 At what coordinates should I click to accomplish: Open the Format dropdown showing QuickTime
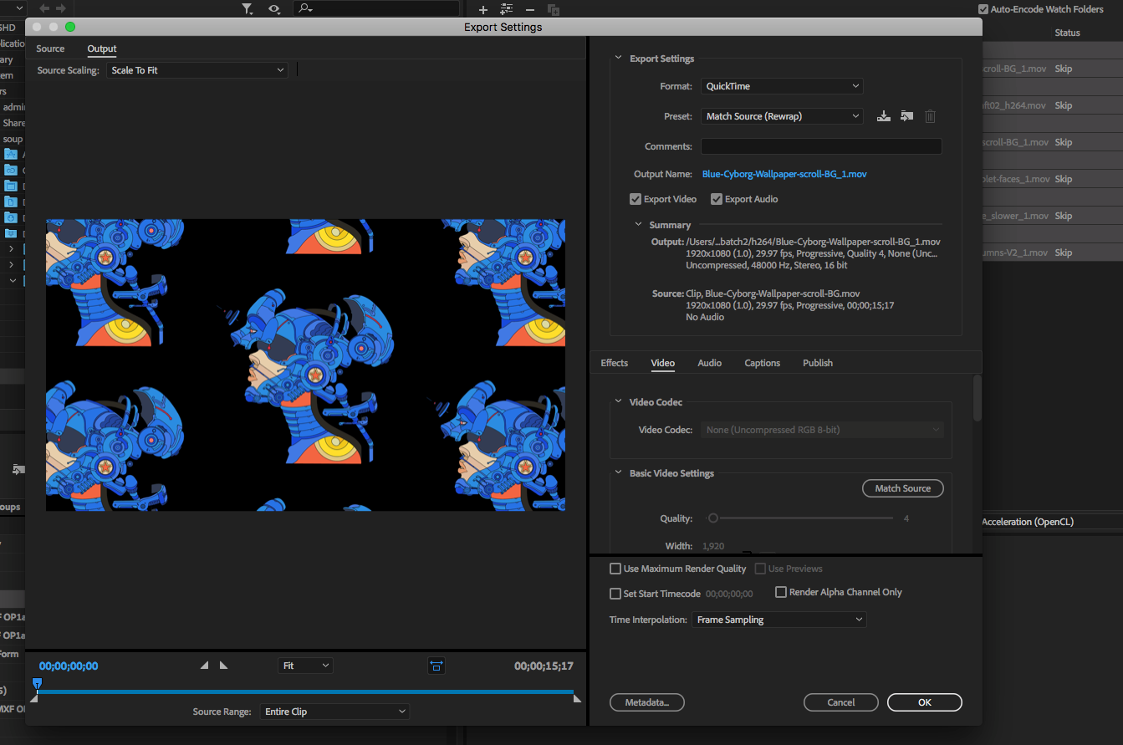click(x=781, y=86)
